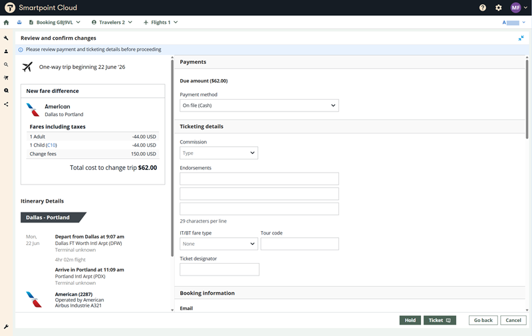Viewport: 532px width, 336px height.
Task: Click the home icon in the booking bar
Action: (7, 23)
